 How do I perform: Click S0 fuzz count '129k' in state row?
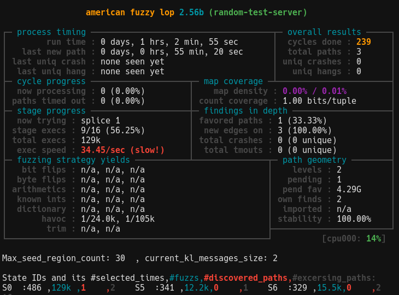coord(61,287)
